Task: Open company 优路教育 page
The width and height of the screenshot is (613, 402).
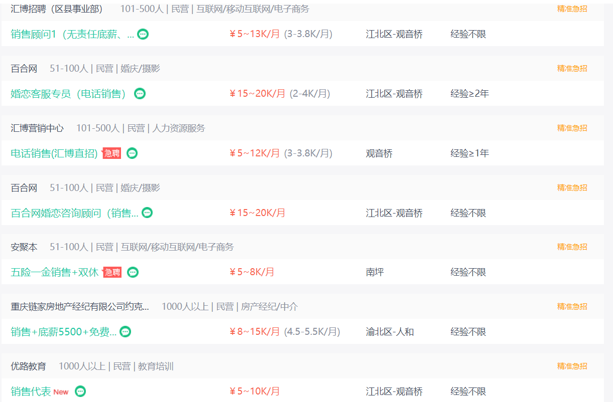Action: click(29, 366)
